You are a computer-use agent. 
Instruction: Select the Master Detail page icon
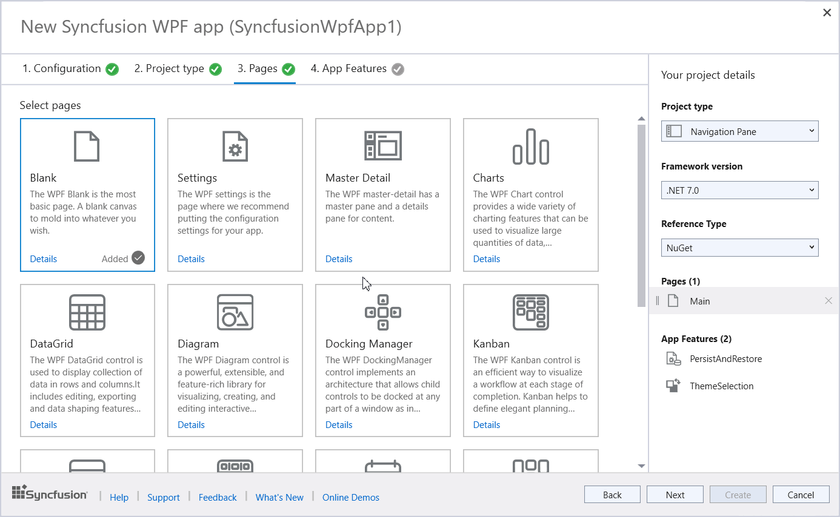tap(382, 146)
